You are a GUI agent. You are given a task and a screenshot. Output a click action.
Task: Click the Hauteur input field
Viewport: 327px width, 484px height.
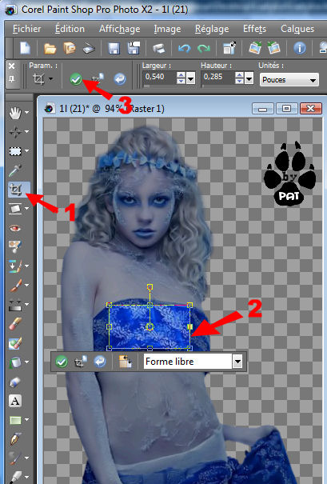[x=217, y=78]
